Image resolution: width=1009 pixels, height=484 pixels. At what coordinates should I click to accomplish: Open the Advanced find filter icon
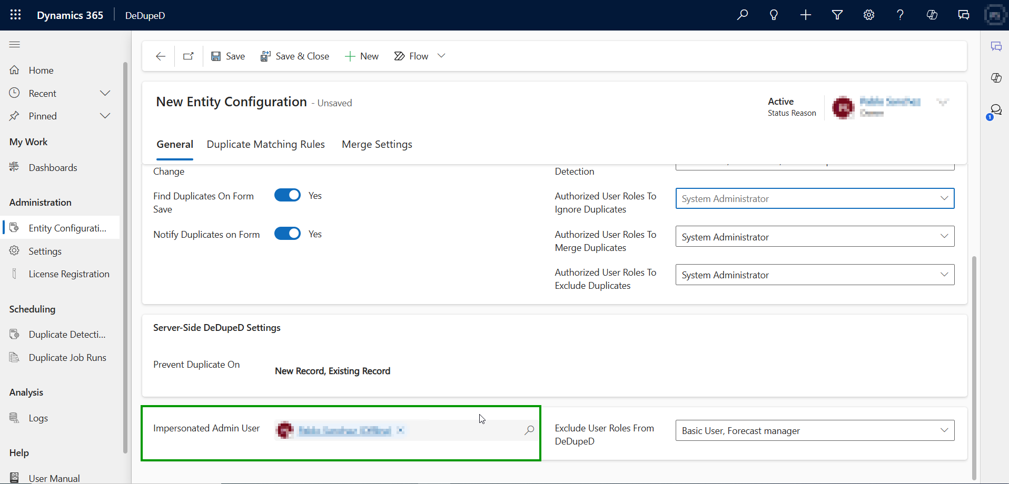click(x=837, y=15)
